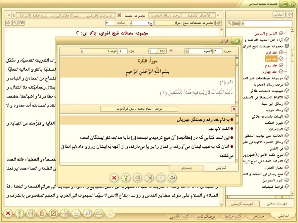Click the page layout icon in the bottom toolbar
This screenshot has width=298, height=223.
pos(76,213)
